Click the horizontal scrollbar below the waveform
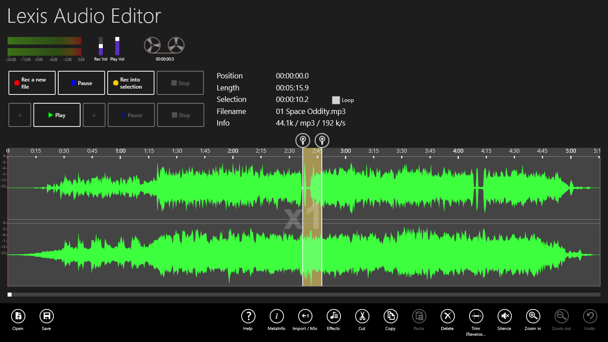The height and width of the screenshot is (342, 608). tap(304, 294)
